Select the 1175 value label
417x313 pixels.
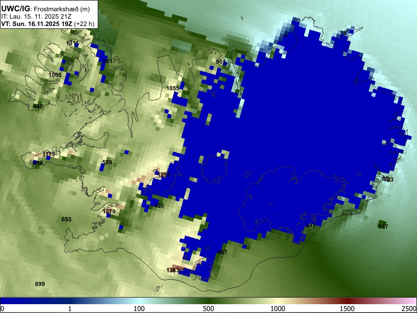click(x=49, y=154)
